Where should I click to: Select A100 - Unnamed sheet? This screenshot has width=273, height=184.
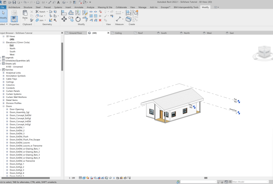coord(14,67)
